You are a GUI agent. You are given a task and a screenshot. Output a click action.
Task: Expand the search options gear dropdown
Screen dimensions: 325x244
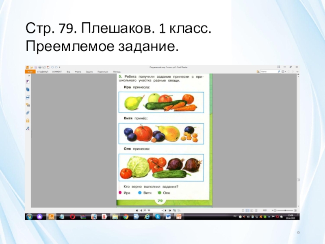click(285, 71)
